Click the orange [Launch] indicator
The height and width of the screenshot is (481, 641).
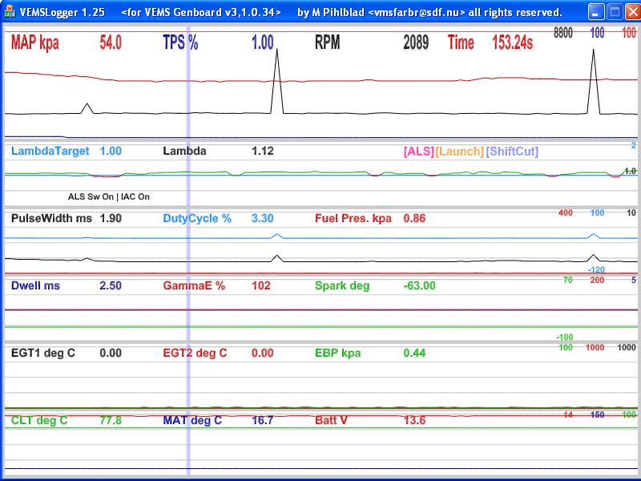click(460, 152)
